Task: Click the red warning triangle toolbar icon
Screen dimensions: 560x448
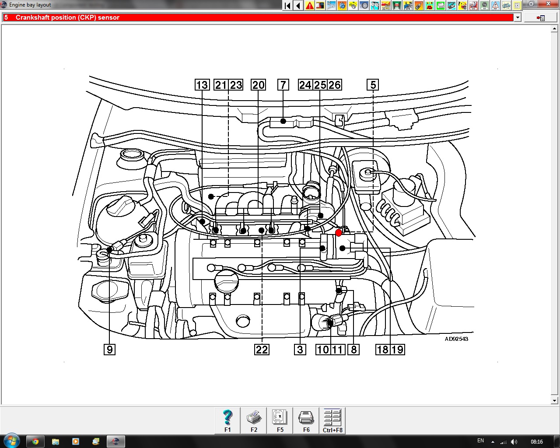Action: [x=310, y=6]
